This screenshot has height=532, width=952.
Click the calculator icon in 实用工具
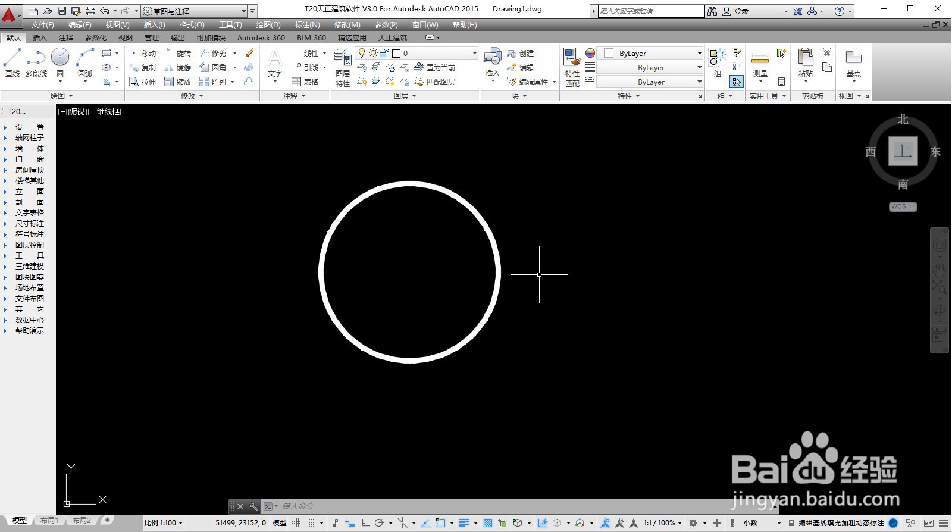pos(781,82)
